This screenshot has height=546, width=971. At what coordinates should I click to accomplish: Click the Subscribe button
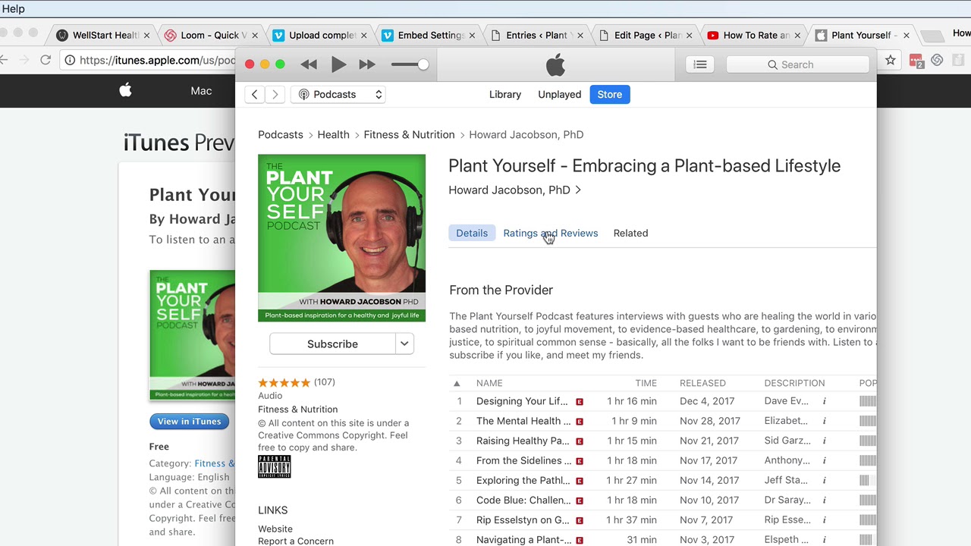coord(332,344)
